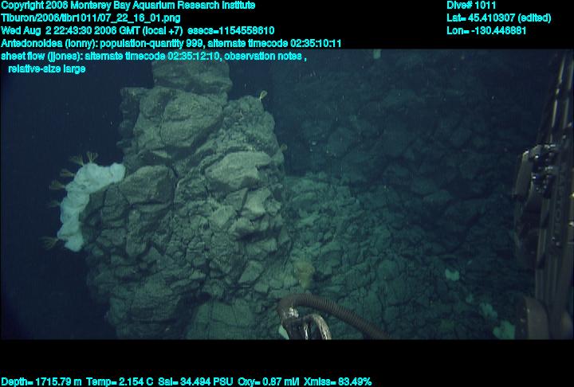The height and width of the screenshot is (387, 574).
Task: Click the relative-size large text
Action: (x=46, y=68)
